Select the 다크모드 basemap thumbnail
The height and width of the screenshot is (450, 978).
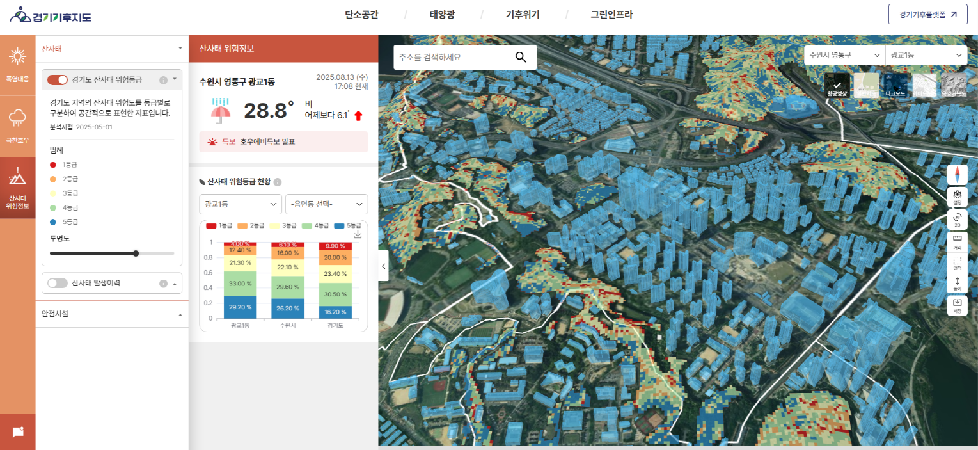tap(895, 85)
